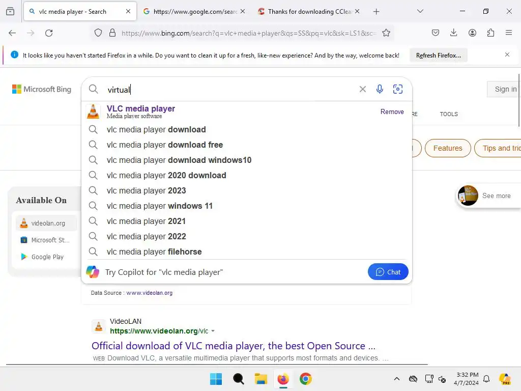Screen dimensions: 521x391
Task: Expand videolan.org URL dropdown arrow
Action: [213, 331]
